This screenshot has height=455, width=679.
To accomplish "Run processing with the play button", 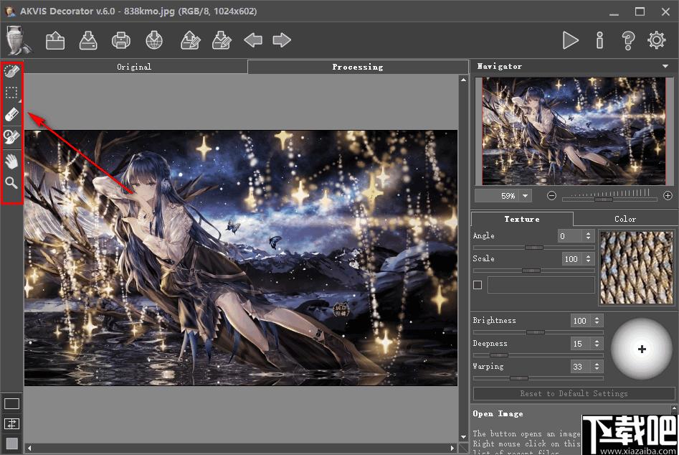I will [x=570, y=40].
